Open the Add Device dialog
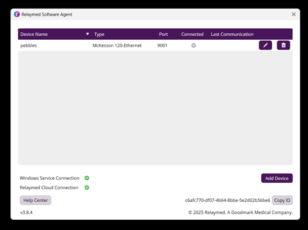The image size is (308, 230). [x=277, y=178]
